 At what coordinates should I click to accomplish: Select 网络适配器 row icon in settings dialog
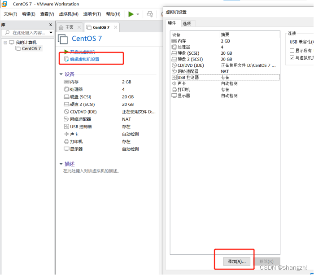174,71
